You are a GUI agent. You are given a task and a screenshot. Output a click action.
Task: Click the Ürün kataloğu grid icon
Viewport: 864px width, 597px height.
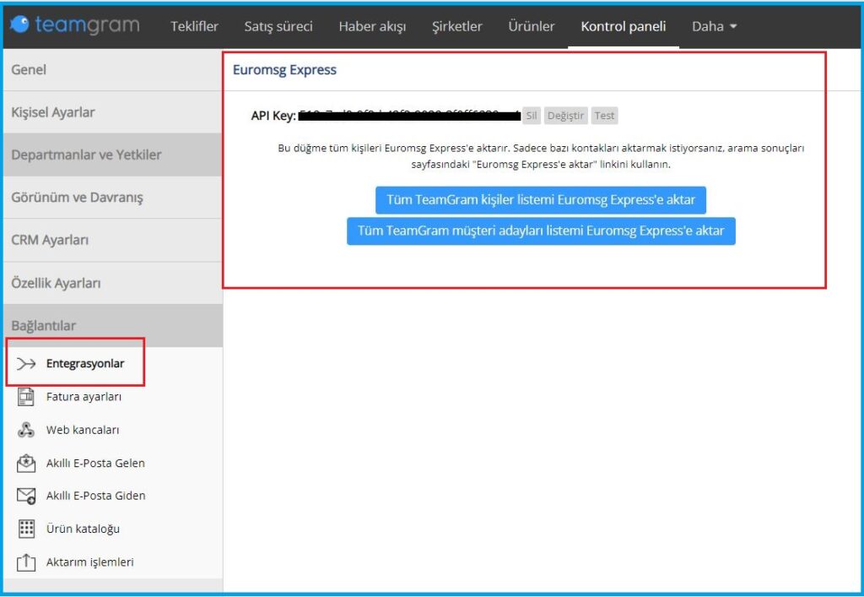(26, 529)
